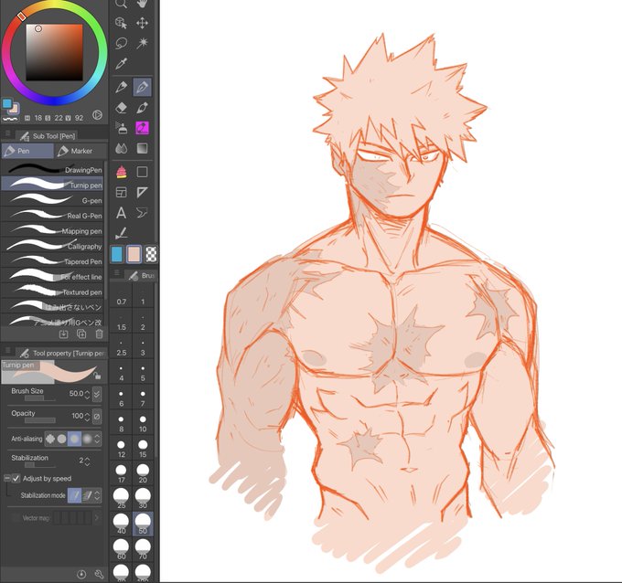The image size is (622, 583).
Task: Click the transparent color checkered swatch
Action: click(151, 254)
